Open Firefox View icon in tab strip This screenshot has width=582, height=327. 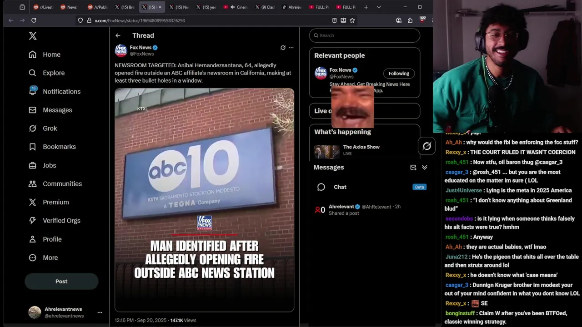point(22,7)
